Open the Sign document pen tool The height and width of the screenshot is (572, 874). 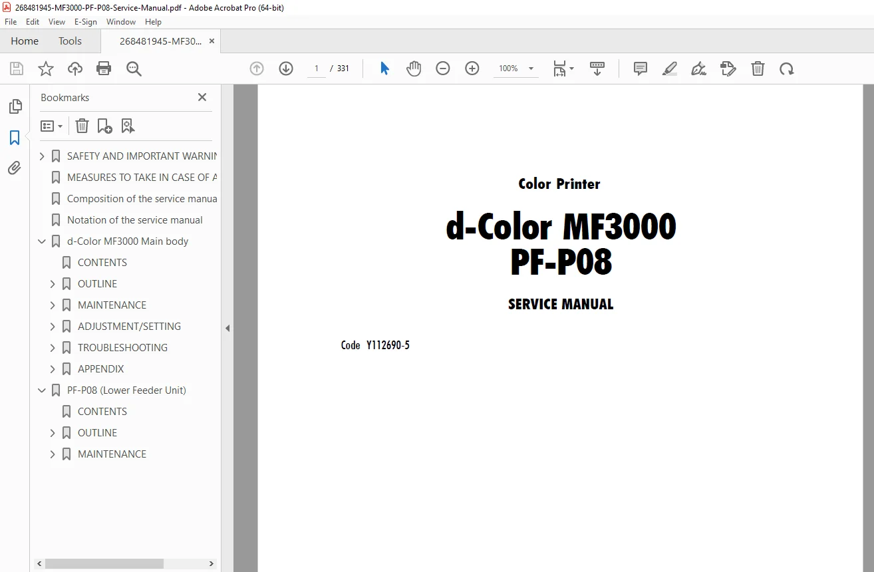pos(698,69)
